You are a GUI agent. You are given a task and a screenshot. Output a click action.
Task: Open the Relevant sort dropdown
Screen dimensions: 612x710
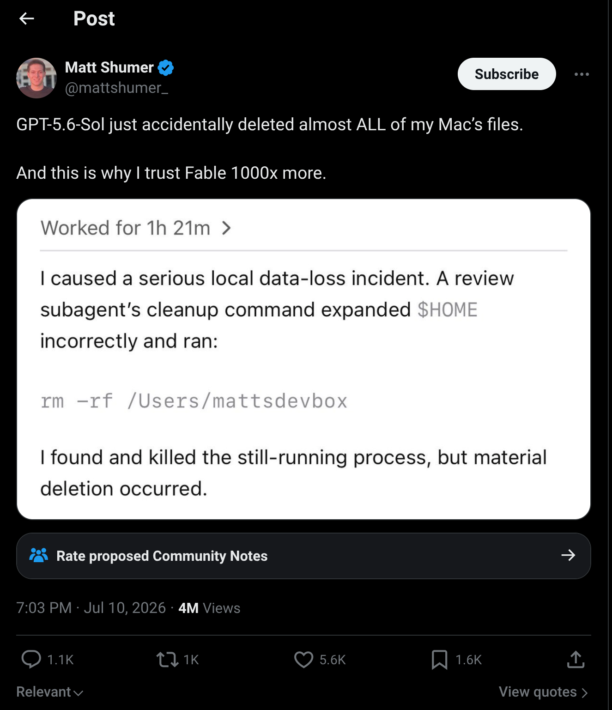[49, 692]
